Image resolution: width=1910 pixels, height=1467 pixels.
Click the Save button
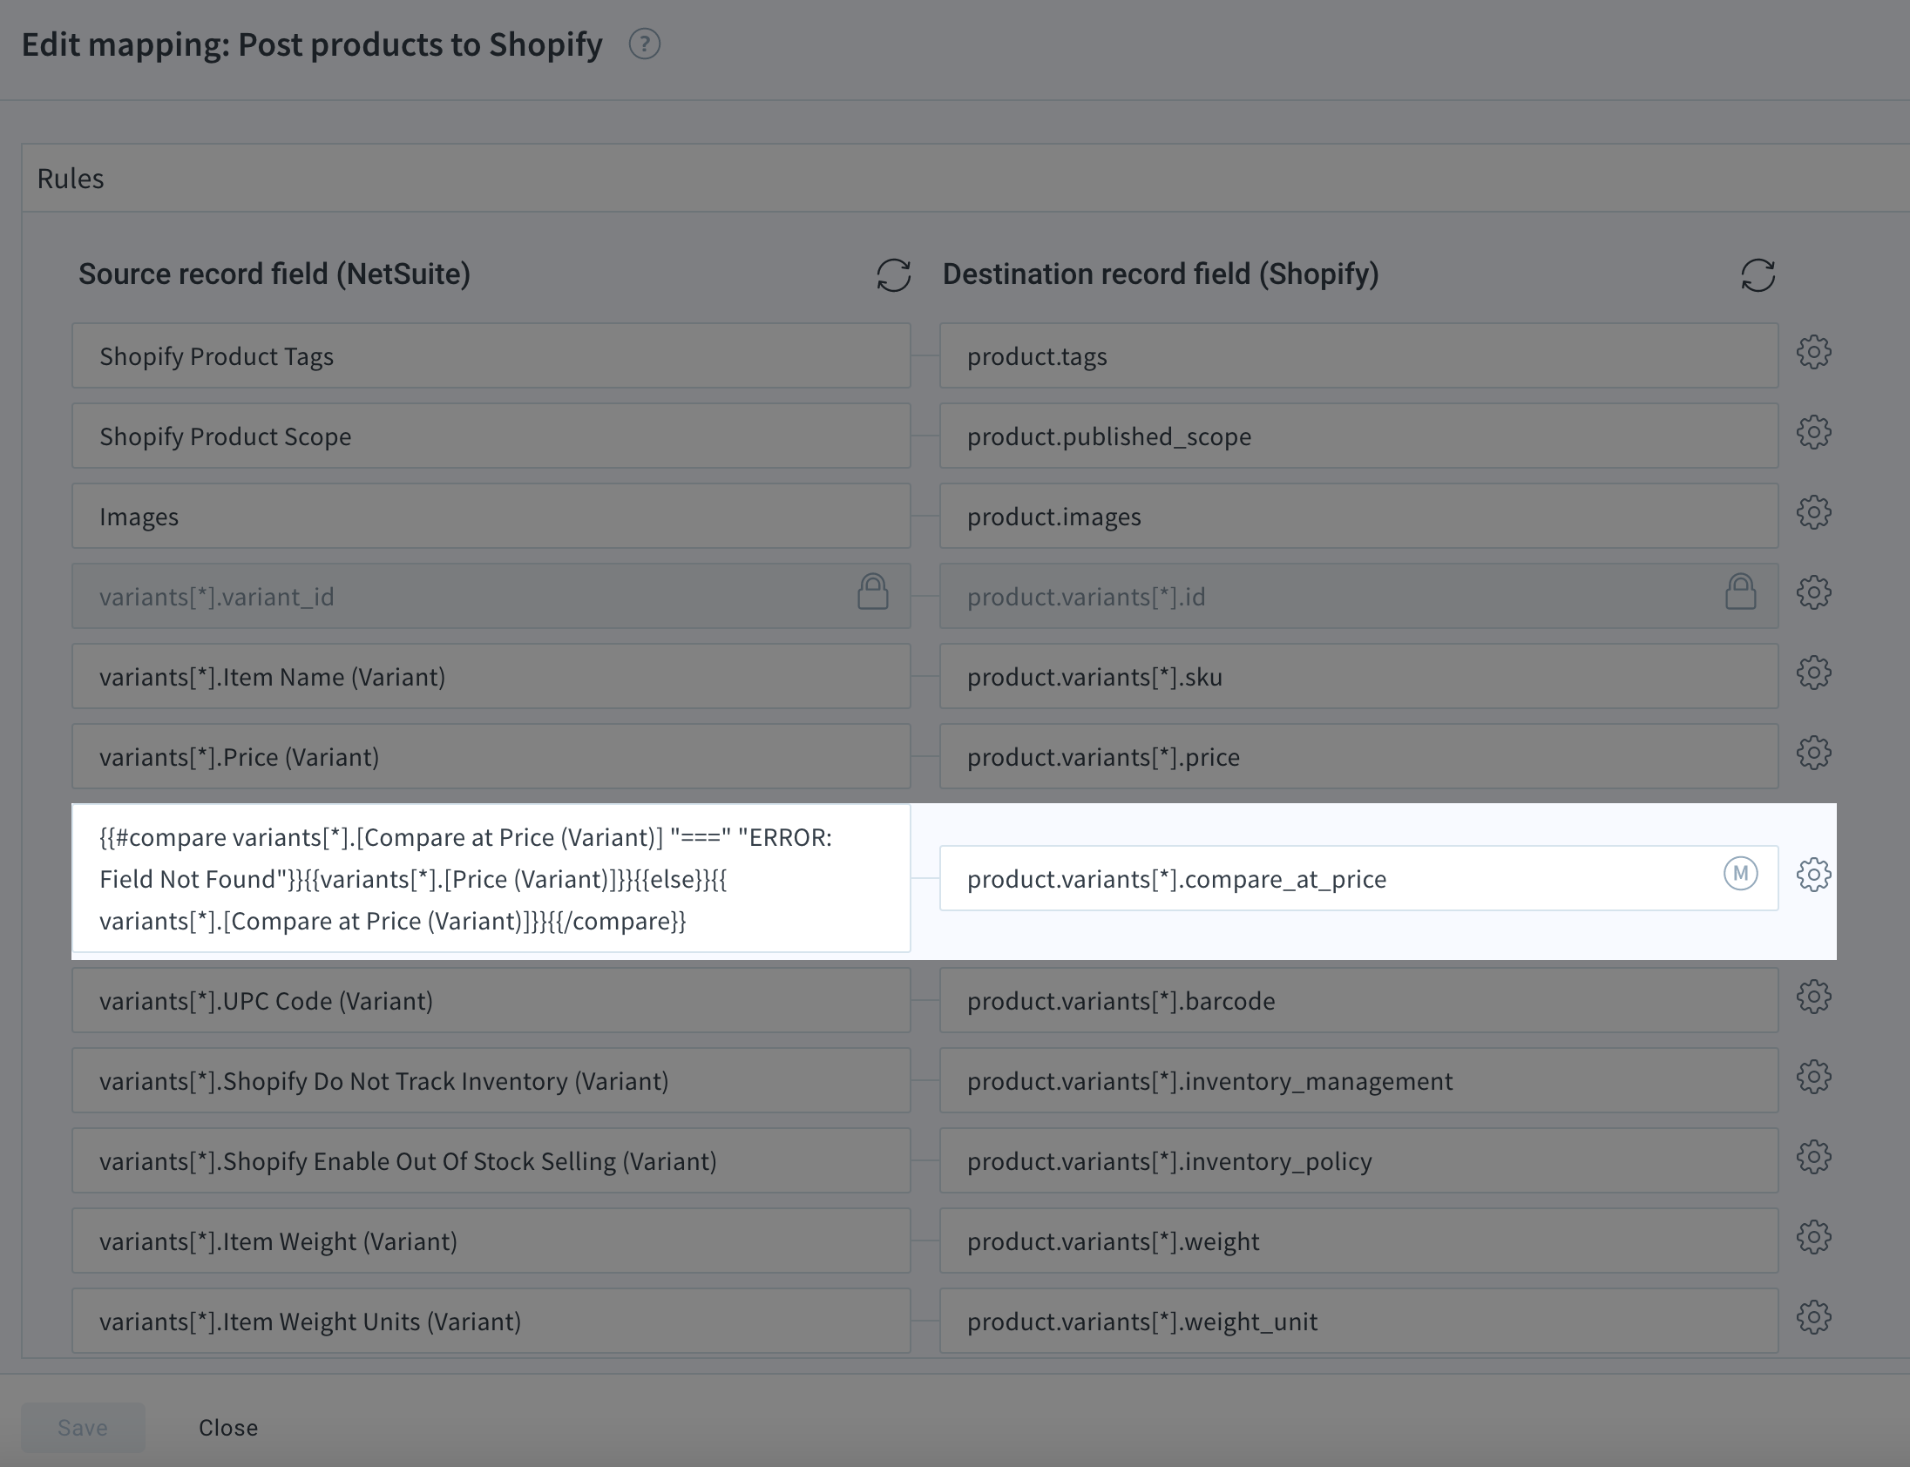pos(83,1428)
